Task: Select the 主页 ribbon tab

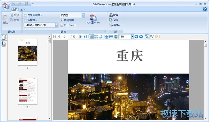Action: click(x=14, y=9)
